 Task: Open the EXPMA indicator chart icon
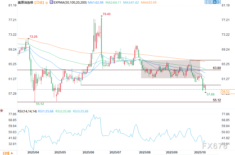coord(51,2)
